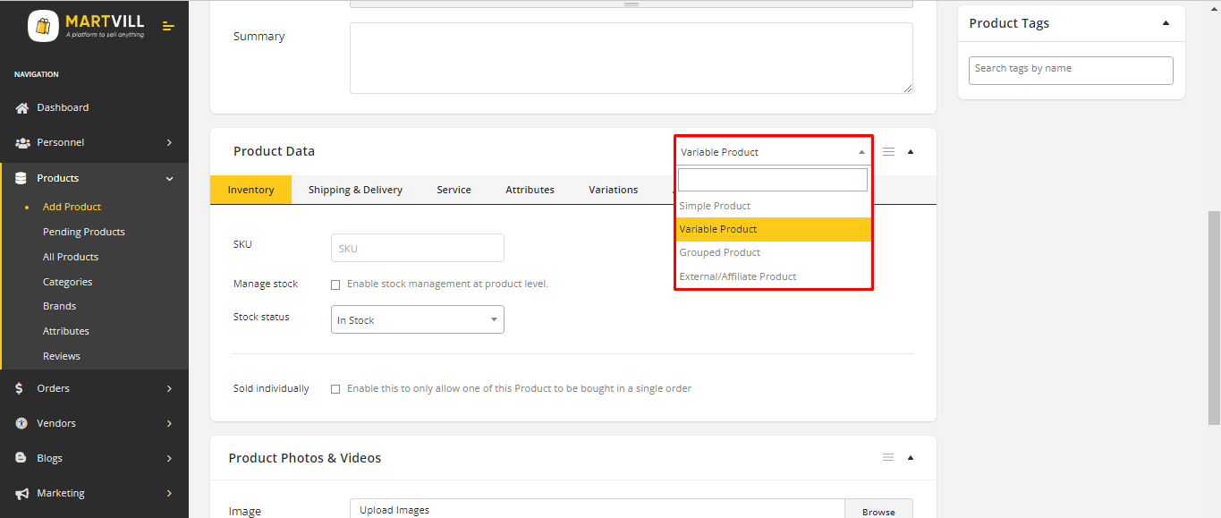Click the Vendors icon in sidebar

21,424
